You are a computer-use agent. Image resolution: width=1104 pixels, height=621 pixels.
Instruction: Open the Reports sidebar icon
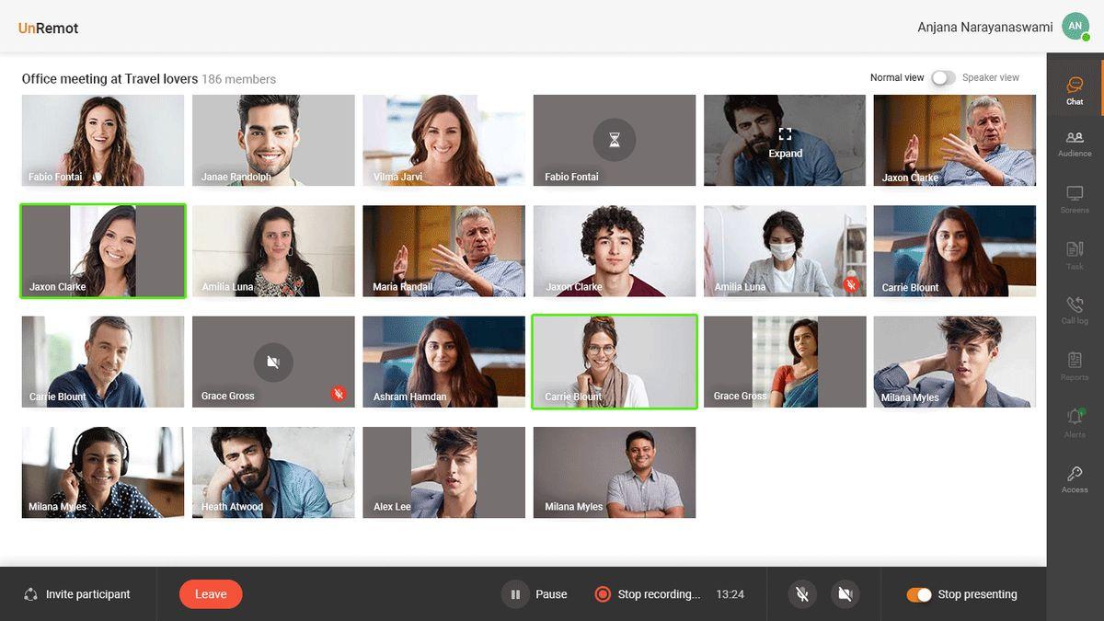(1075, 365)
